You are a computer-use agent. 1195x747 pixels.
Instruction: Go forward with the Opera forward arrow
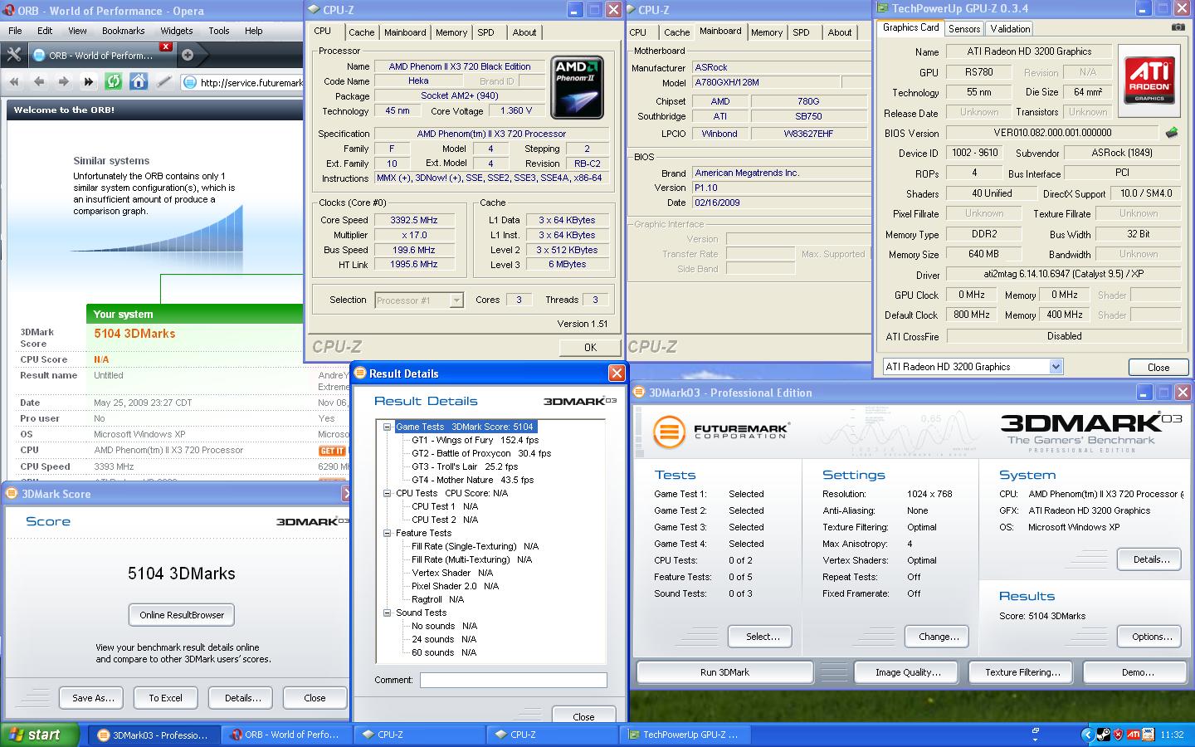point(64,81)
